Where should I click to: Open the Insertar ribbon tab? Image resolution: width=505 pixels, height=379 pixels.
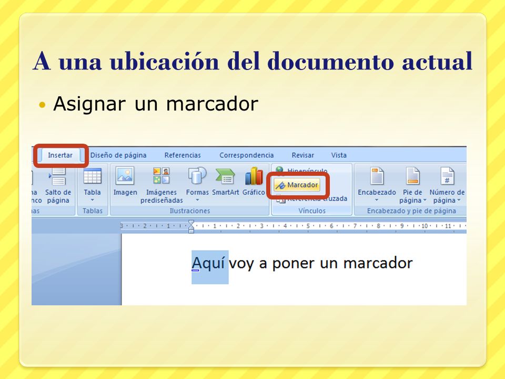(x=60, y=155)
